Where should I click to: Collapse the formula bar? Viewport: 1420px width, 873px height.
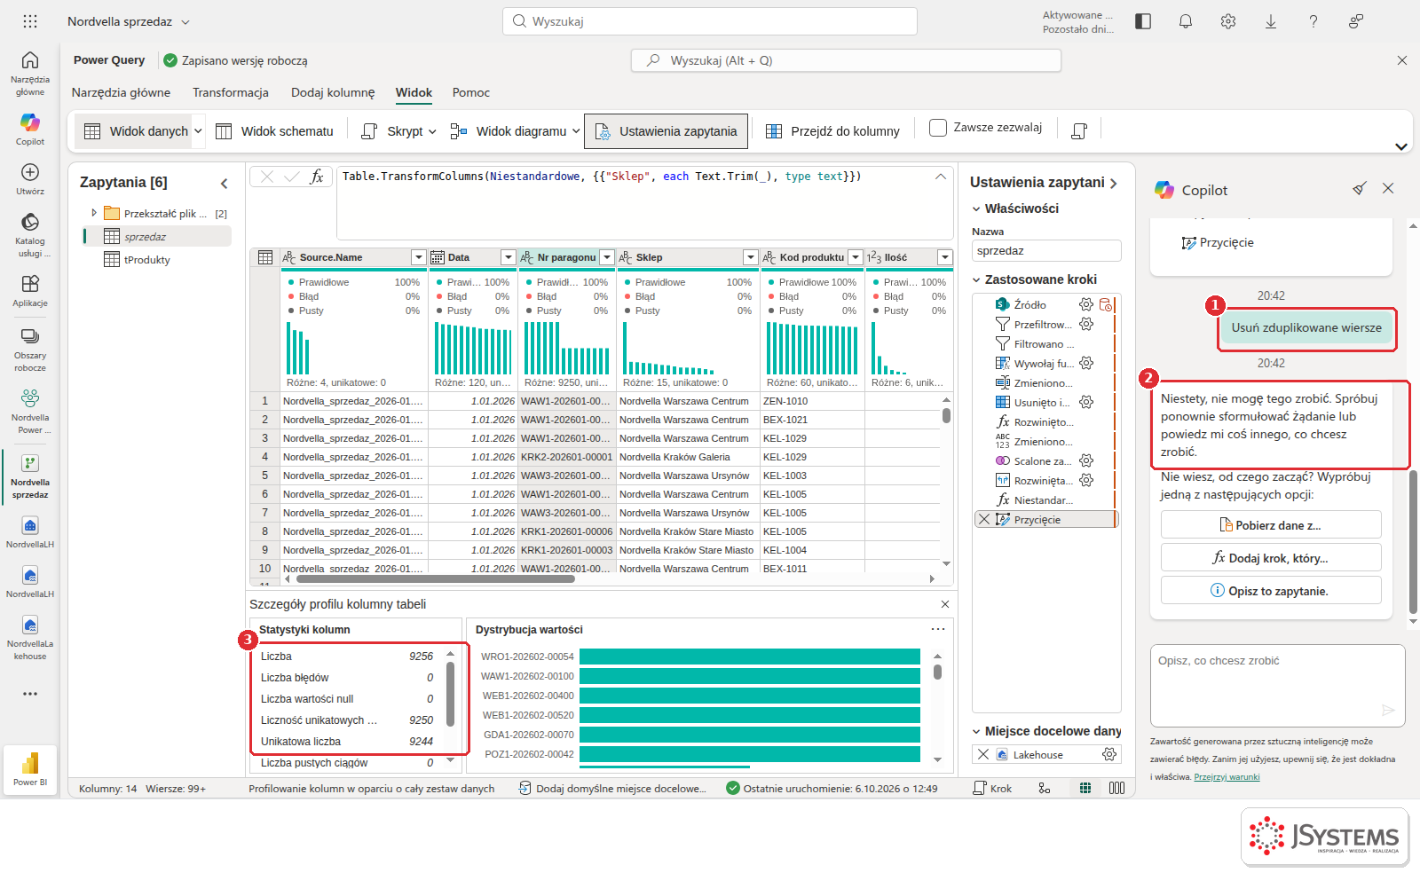pyautogui.click(x=941, y=177)
